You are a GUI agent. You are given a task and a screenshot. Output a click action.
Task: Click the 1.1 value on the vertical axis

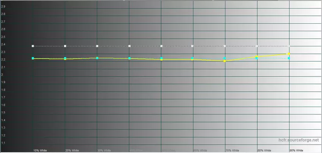pos(3,143)
